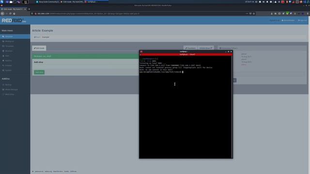Open the page actions ellipsis in the URL bar
Image resolution: width=310 pixels, height=174 pixels.
(247, 14)
